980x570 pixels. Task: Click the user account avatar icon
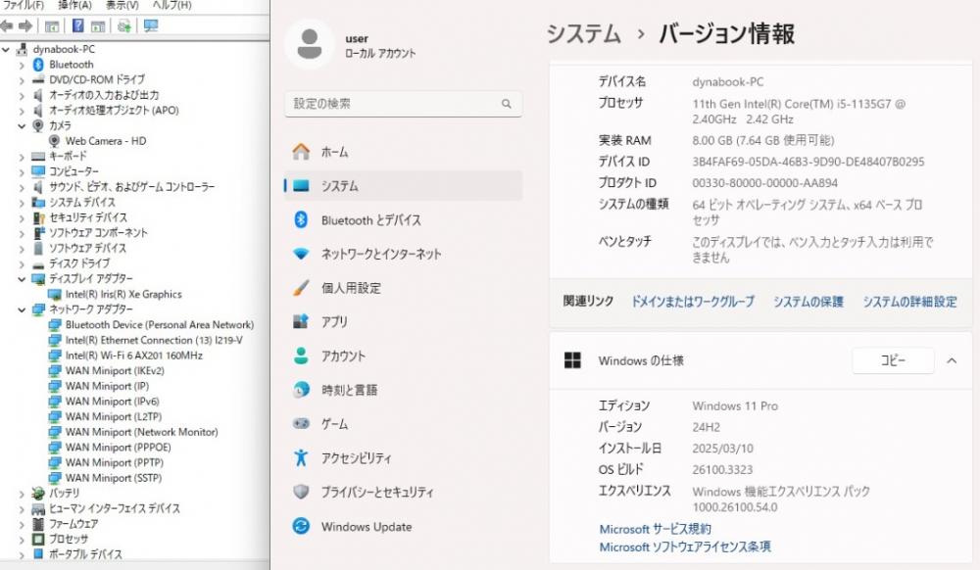click(x=310, y=44)
